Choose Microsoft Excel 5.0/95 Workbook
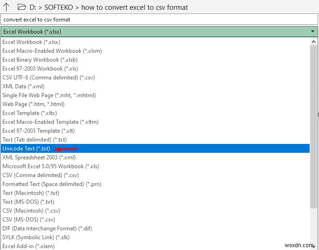Viewport: 319px width, 250px height. point(155,166)
